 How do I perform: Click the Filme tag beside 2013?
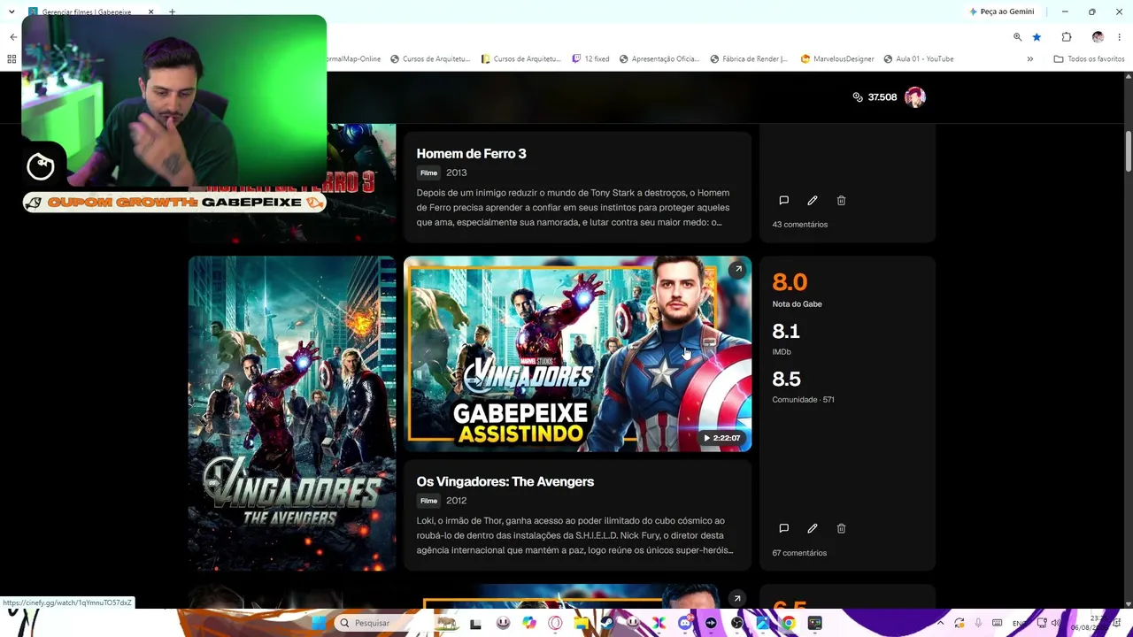tap(428, 173)
